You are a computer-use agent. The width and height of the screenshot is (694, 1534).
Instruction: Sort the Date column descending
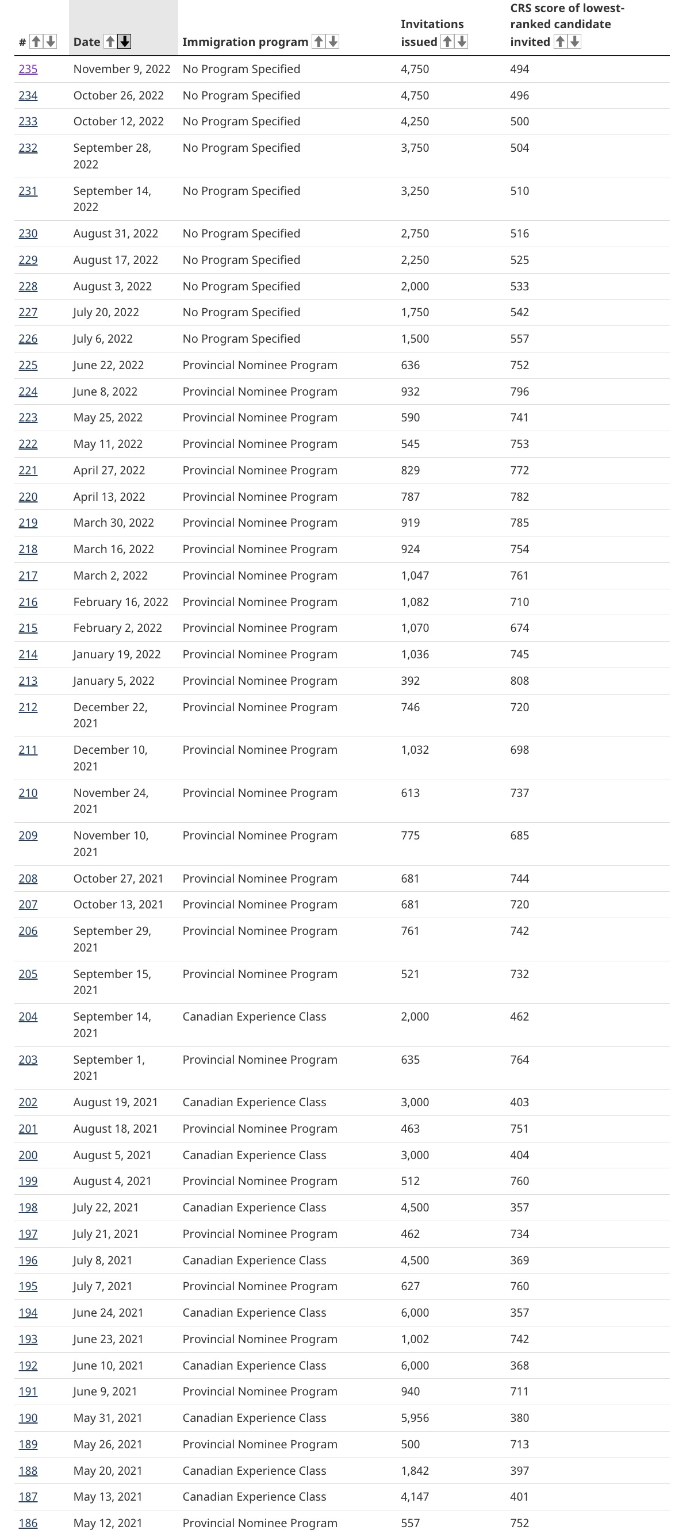coord(125,41)
